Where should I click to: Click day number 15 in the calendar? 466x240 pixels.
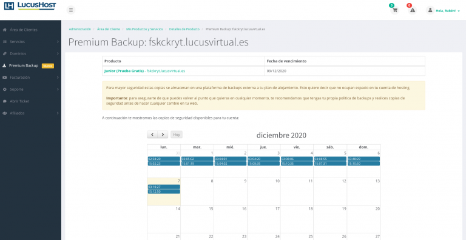tap(211, 209)
